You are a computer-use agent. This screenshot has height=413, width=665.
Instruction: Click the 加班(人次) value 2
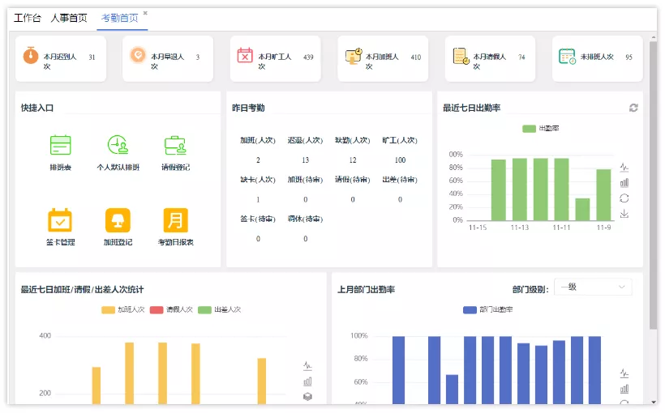pos(258,160)
